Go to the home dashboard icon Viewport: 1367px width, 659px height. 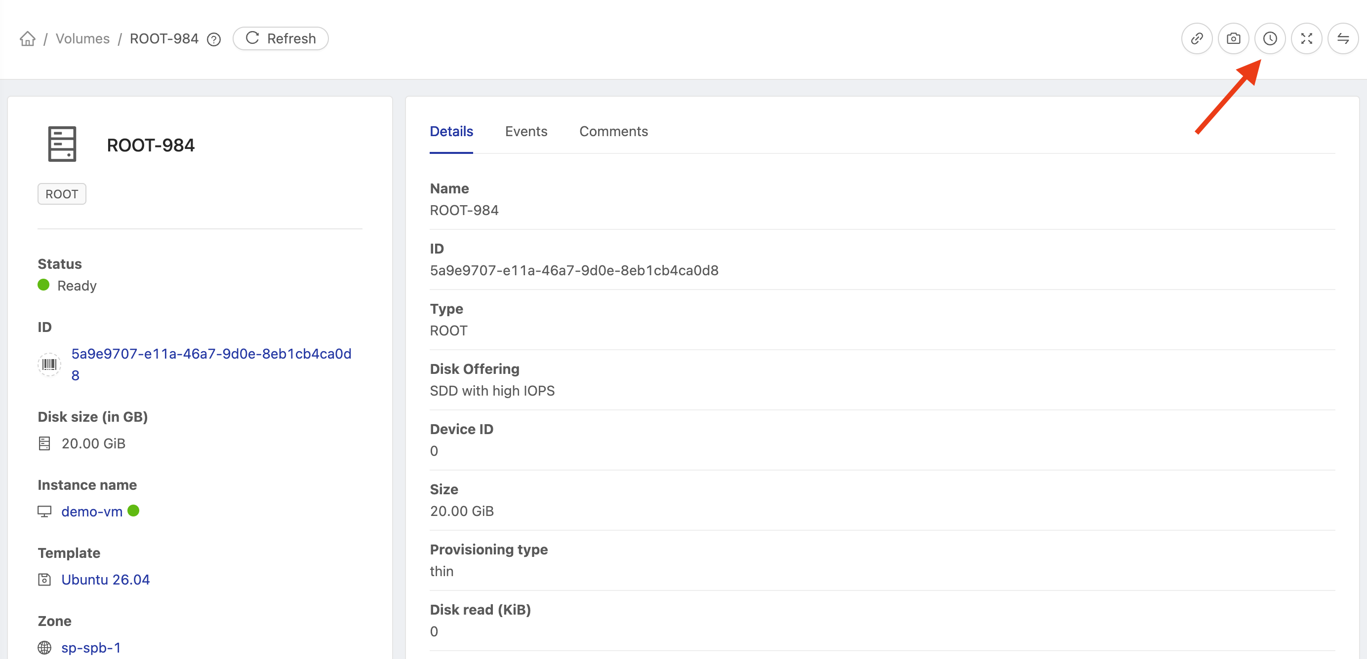coord(28,38)
